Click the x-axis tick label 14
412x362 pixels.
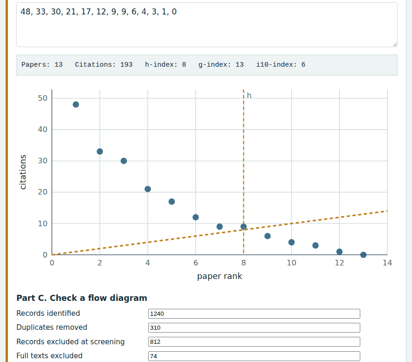387,263
